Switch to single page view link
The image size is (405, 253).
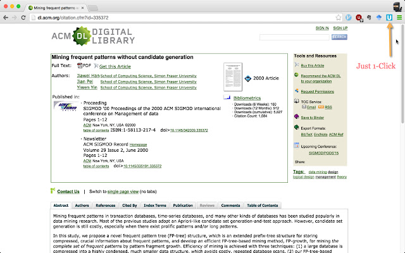pos(123,192)
